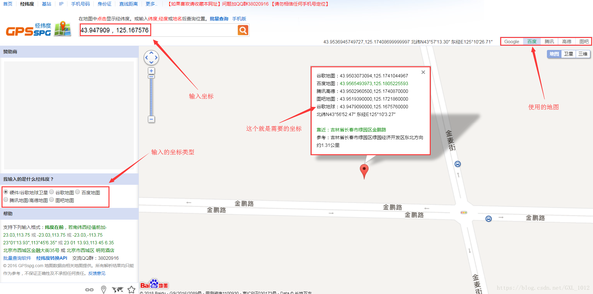The width and height of the screenshot is (593, 294).
Task: Switch map provider to Google
Action: point(512,42)
